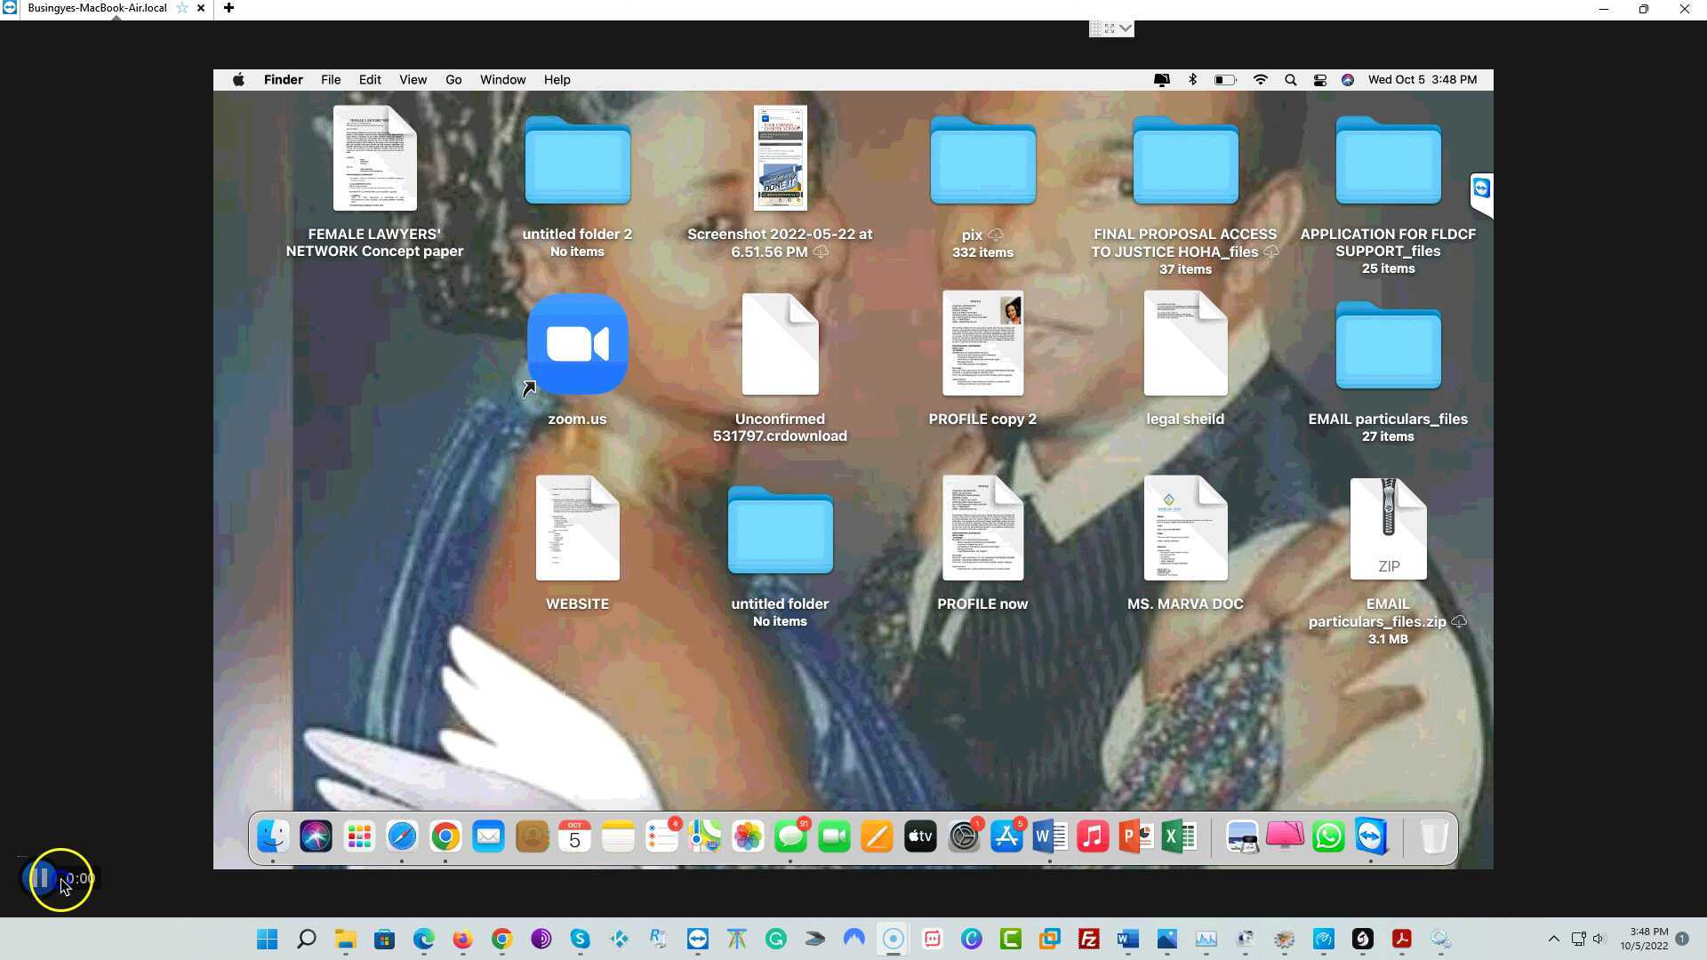Click the Trash icon in the dock
The height and width of the screenshot is (960, 1707).
(x=1433, y=836)
